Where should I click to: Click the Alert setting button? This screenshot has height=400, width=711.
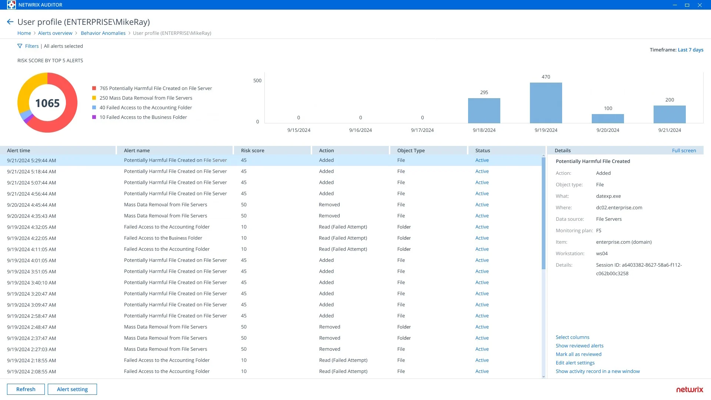point(72,389)
